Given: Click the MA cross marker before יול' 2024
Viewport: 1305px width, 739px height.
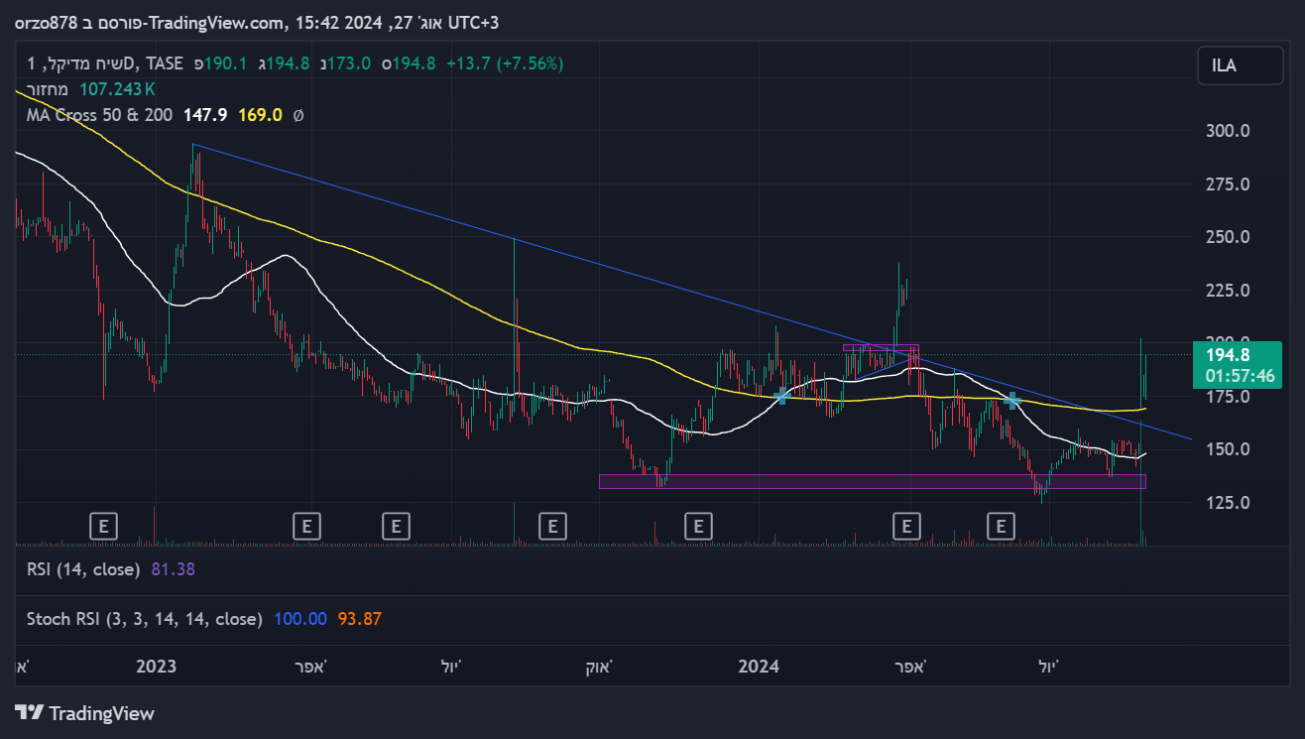Looking at the screenshot, I should pos(1011,401).
